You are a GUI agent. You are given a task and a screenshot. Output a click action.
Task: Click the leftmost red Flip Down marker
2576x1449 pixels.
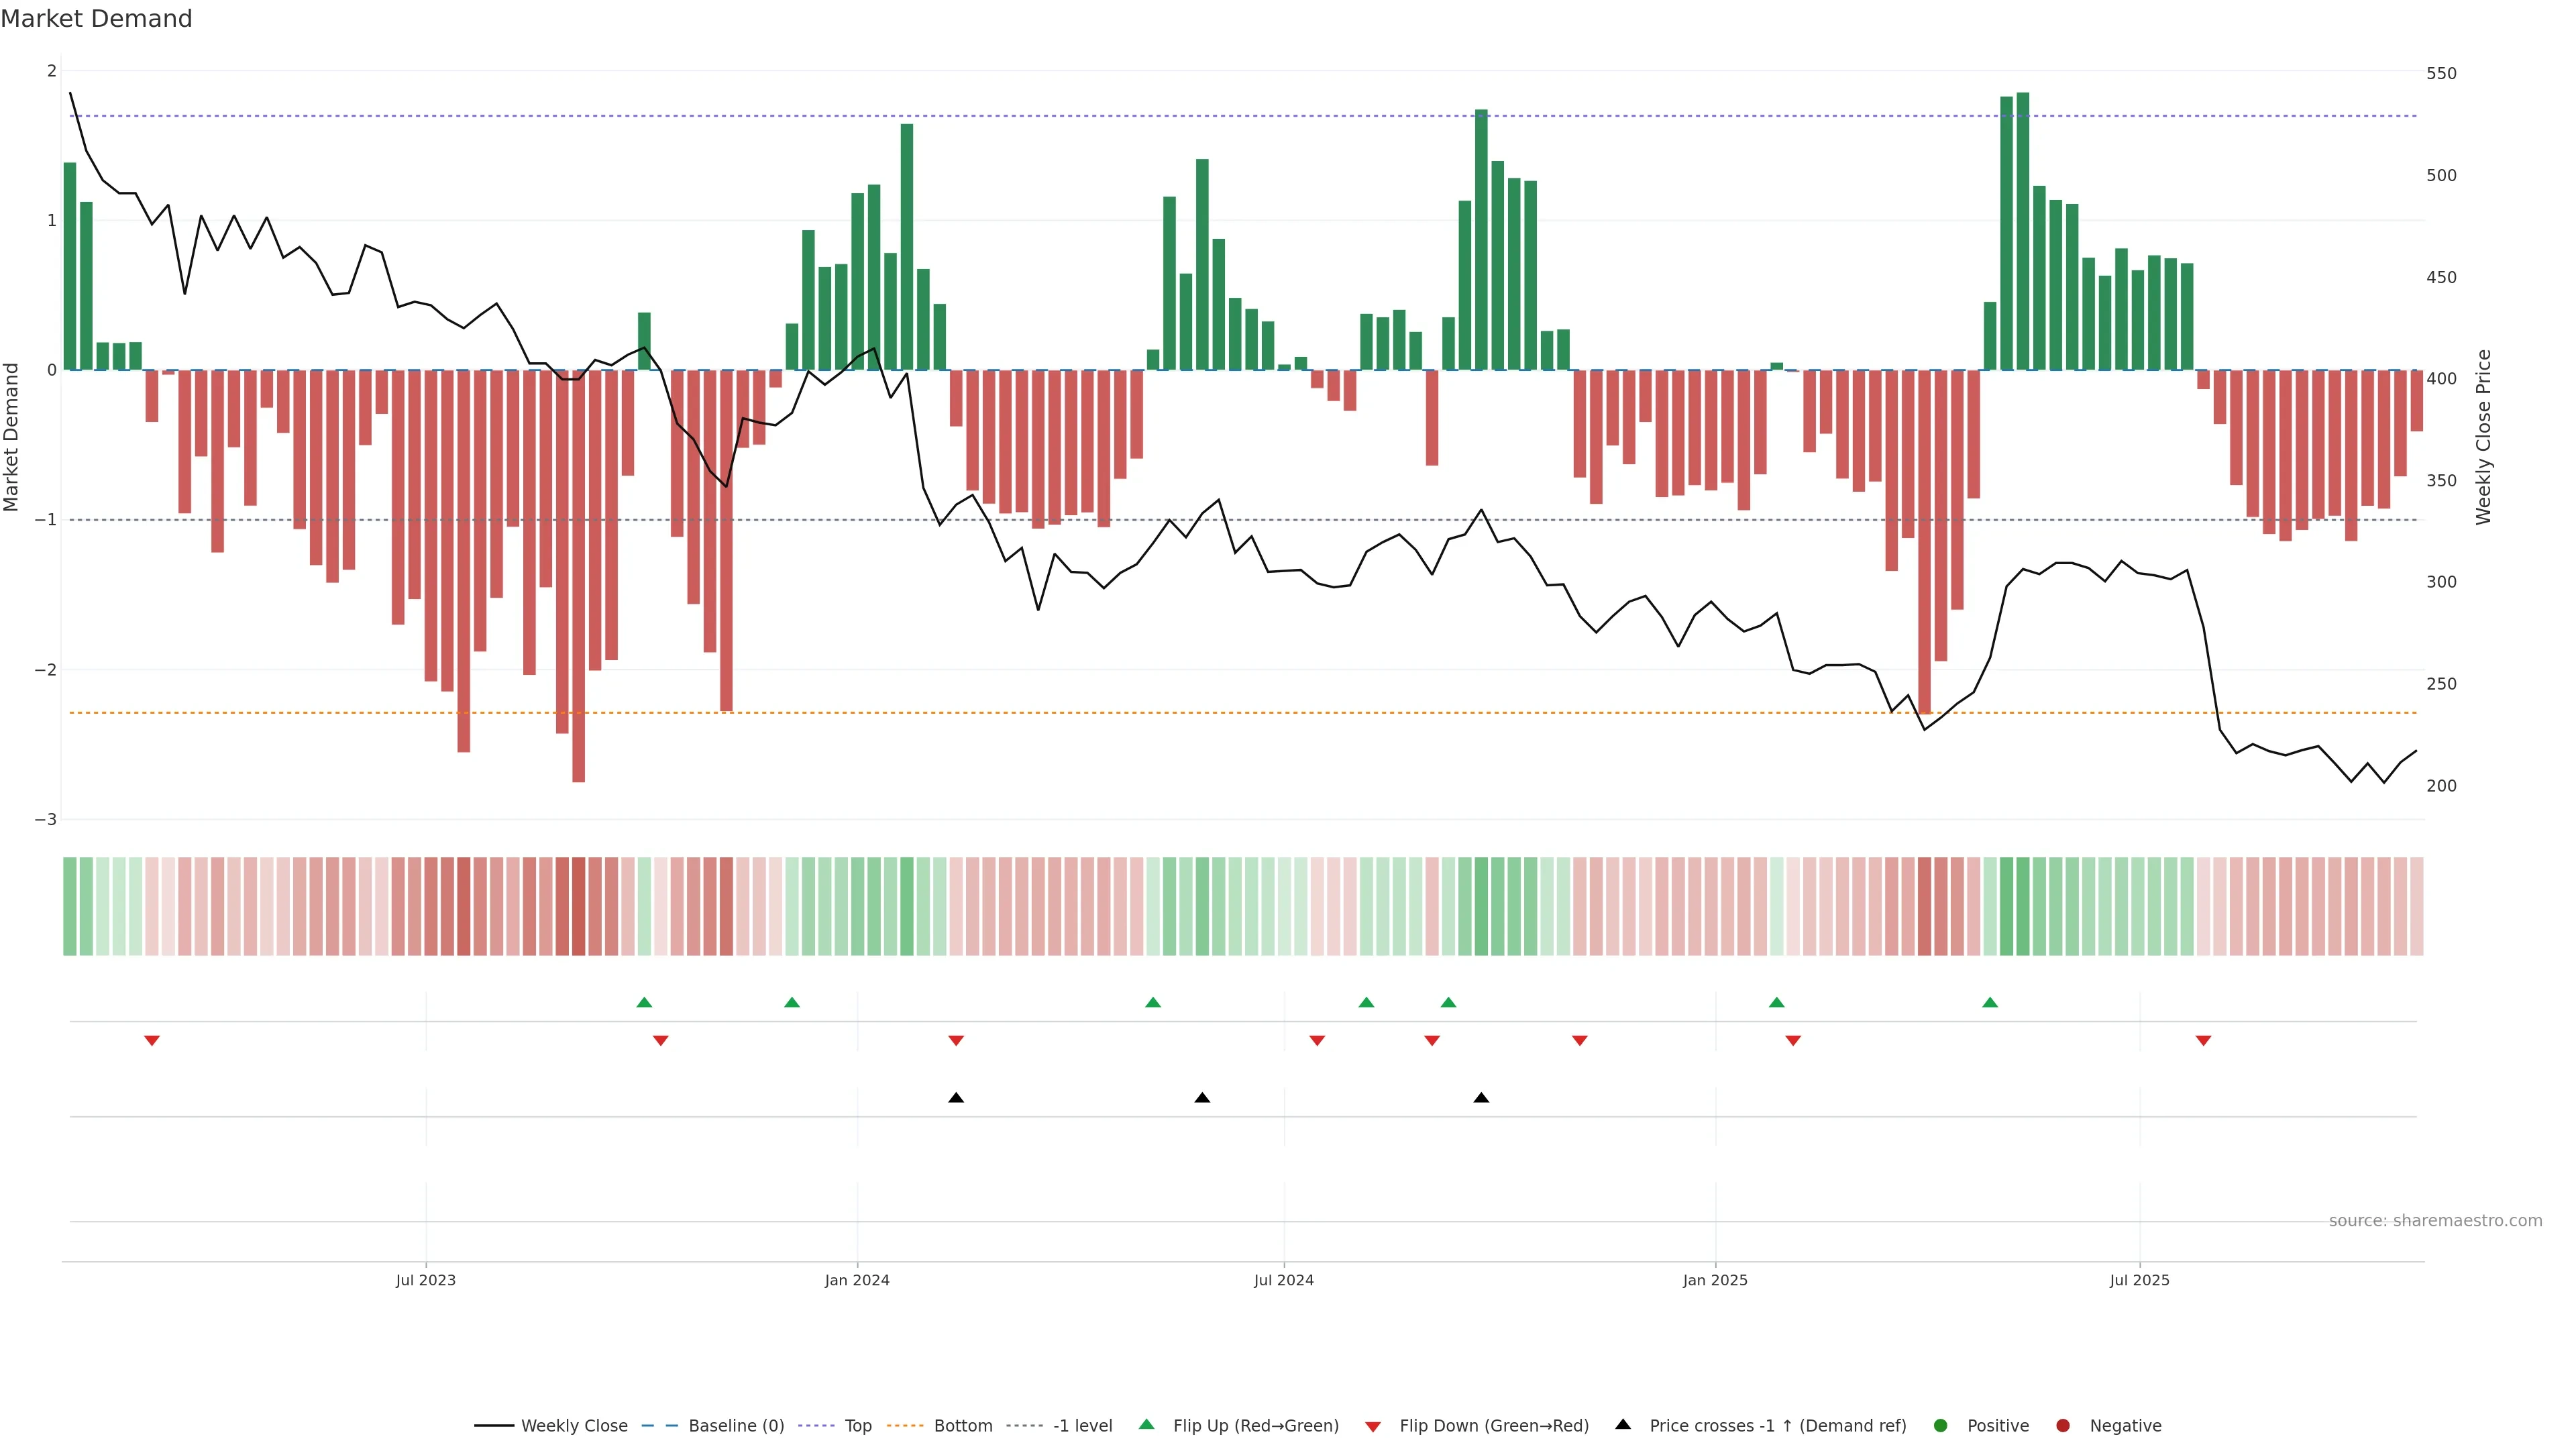pos(152,1041)
